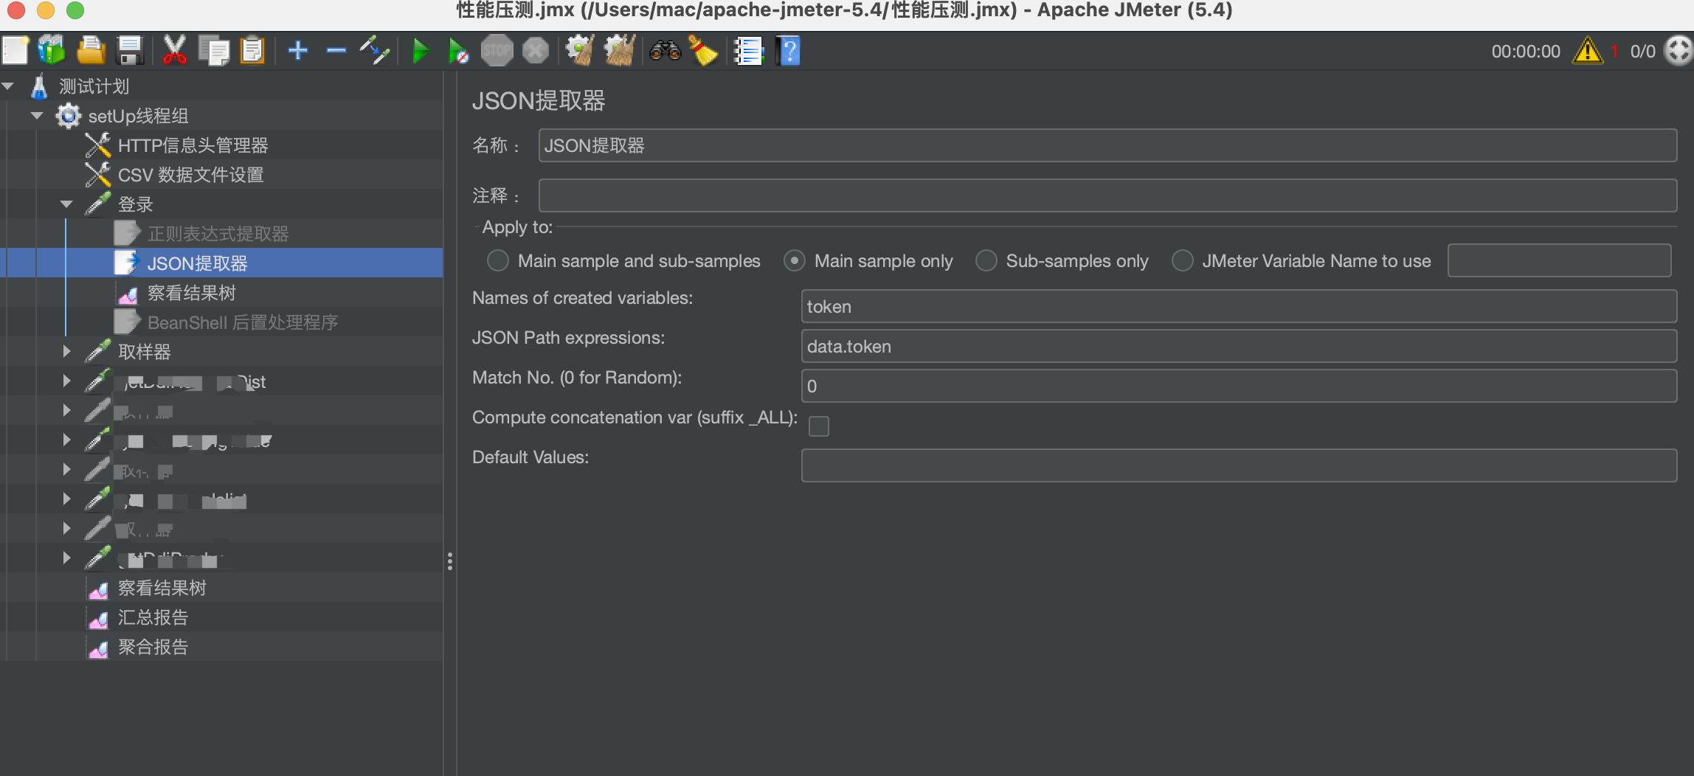Select disabled 正则表达式提取器 element

tap(218, 234)
